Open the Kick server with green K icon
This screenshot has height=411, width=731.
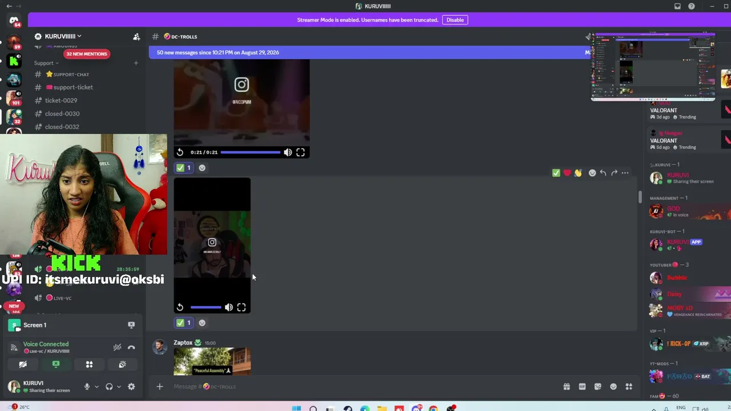(x=14, y=61)
